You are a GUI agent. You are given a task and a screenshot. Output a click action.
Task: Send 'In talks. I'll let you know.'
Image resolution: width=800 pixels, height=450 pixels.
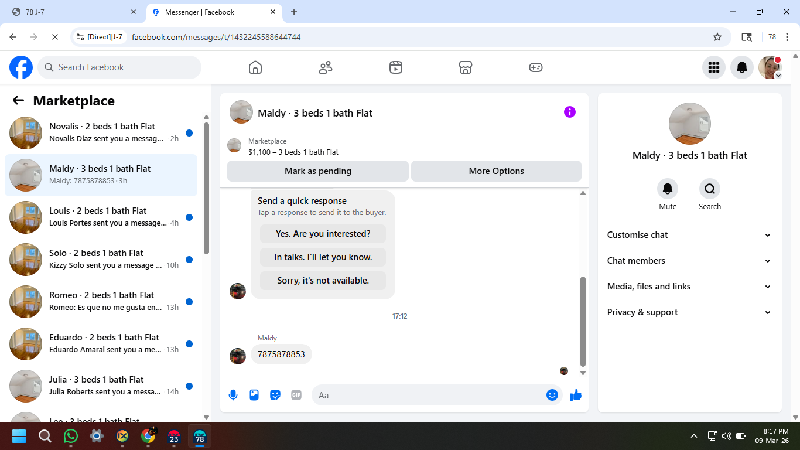[x=323, y=257]
